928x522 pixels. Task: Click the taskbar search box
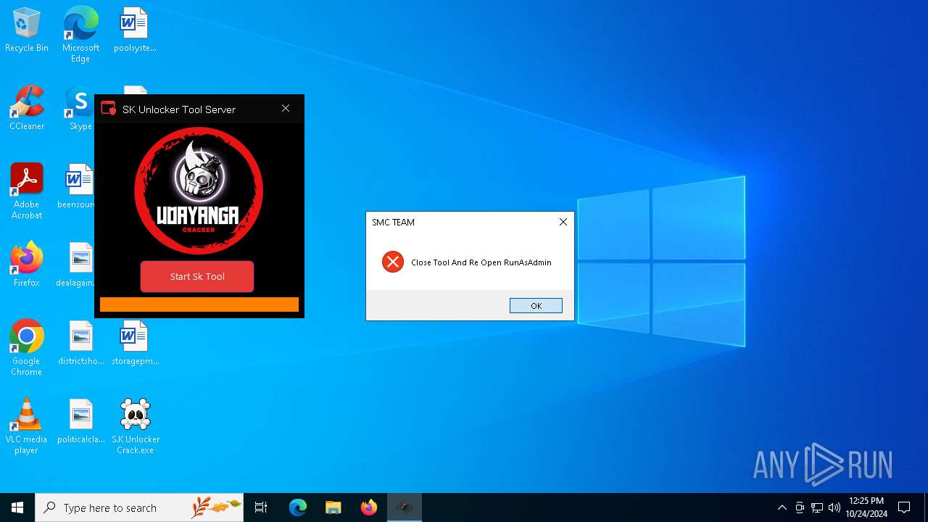tap(139, 507)
